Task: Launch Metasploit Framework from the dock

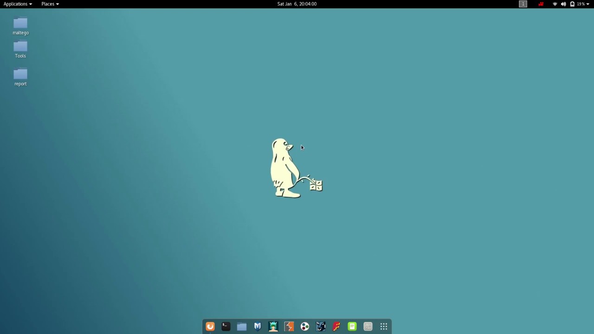Action: pos(258,327)
